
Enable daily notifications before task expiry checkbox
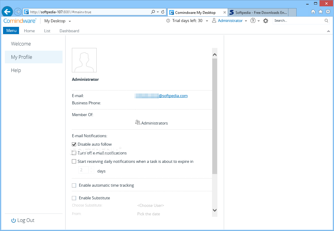point(74,161)
